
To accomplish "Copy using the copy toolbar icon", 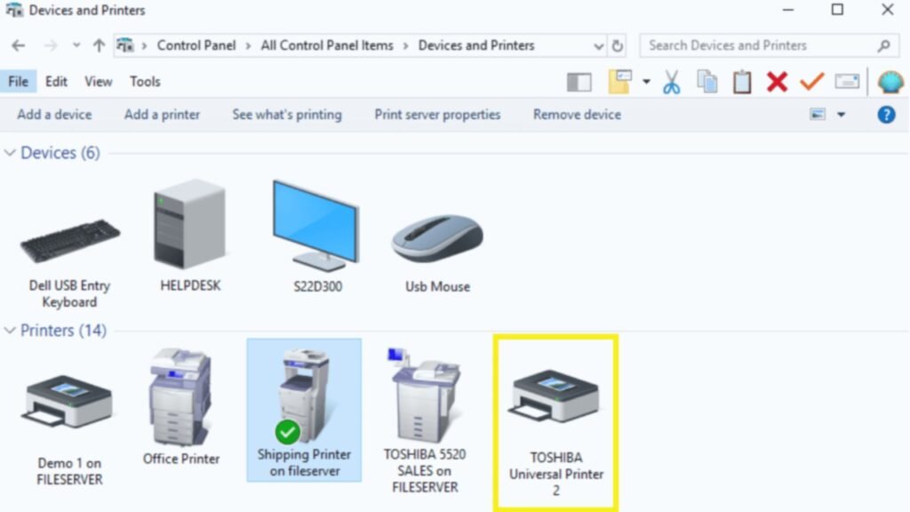I will click(706, 81).
